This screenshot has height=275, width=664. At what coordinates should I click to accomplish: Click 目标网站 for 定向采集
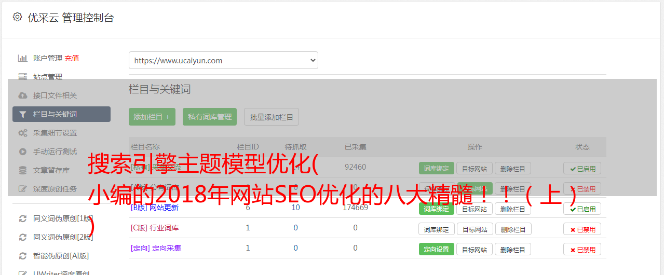(475, 249)
